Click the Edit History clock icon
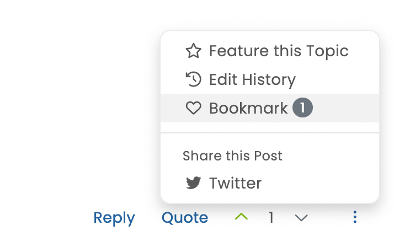 coord(193,79)
